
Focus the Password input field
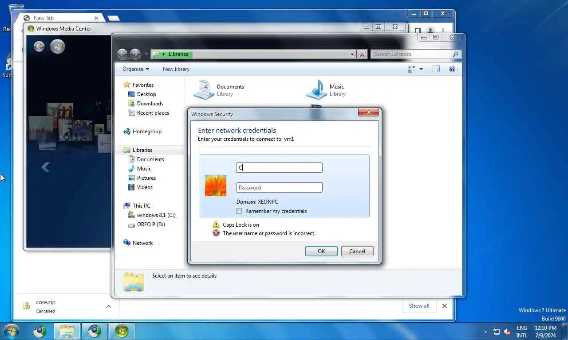(x=279, y=187)
